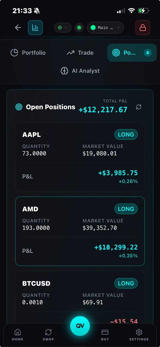Select the highlighted analytics chart icon

(x=35, y=27)
